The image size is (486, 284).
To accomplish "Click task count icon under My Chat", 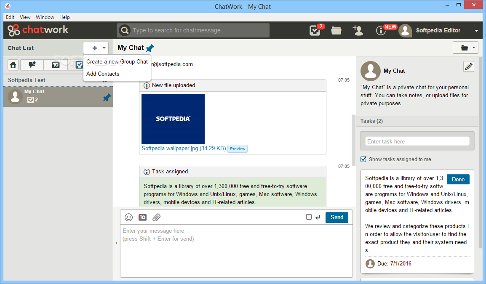I will click(30, 100).
